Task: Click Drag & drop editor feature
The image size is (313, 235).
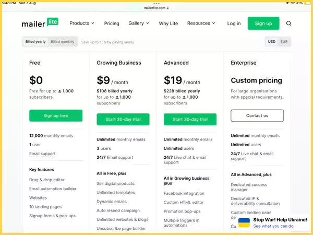Action: coord(47,180)
